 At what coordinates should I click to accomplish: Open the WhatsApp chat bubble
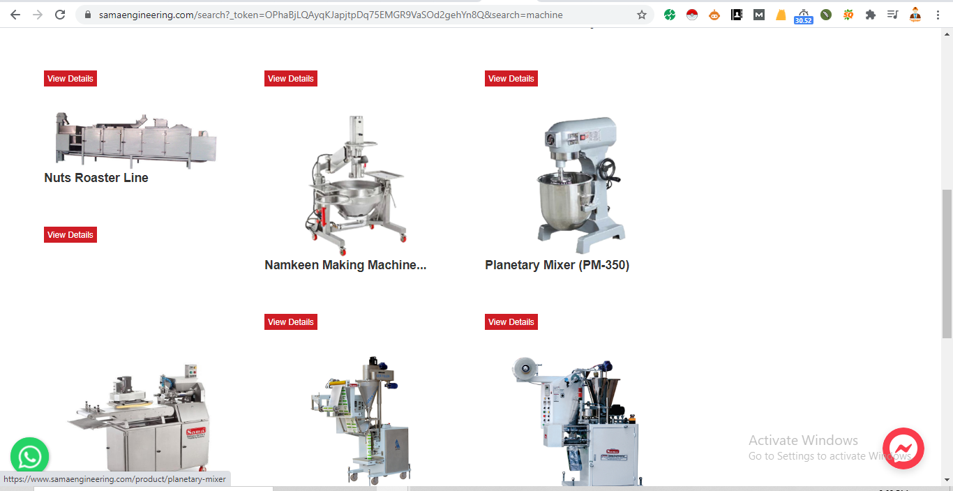30,457
